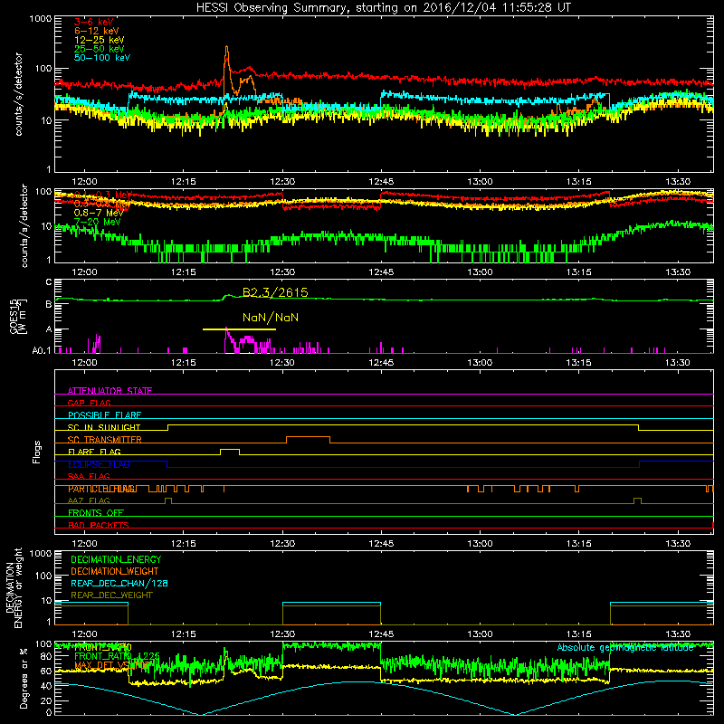Click the cyan geomagnetic latitude minimum near 12:17

click(x=200, y=714)
